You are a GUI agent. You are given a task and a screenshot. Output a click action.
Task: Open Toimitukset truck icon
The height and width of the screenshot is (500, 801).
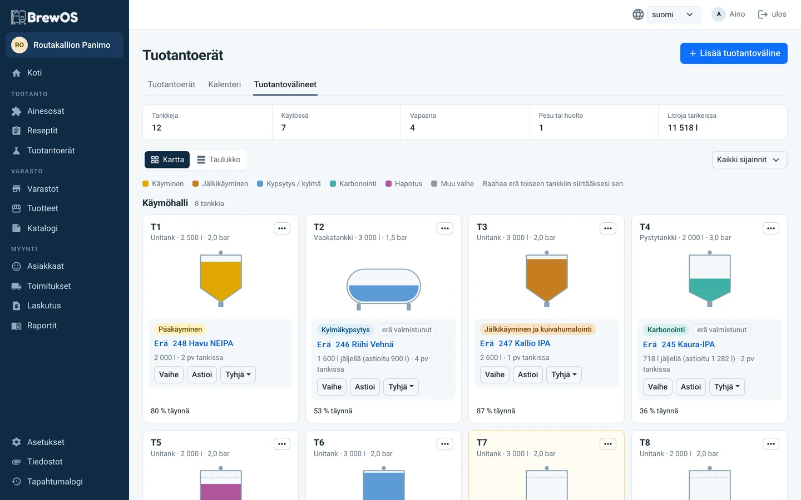17,286
